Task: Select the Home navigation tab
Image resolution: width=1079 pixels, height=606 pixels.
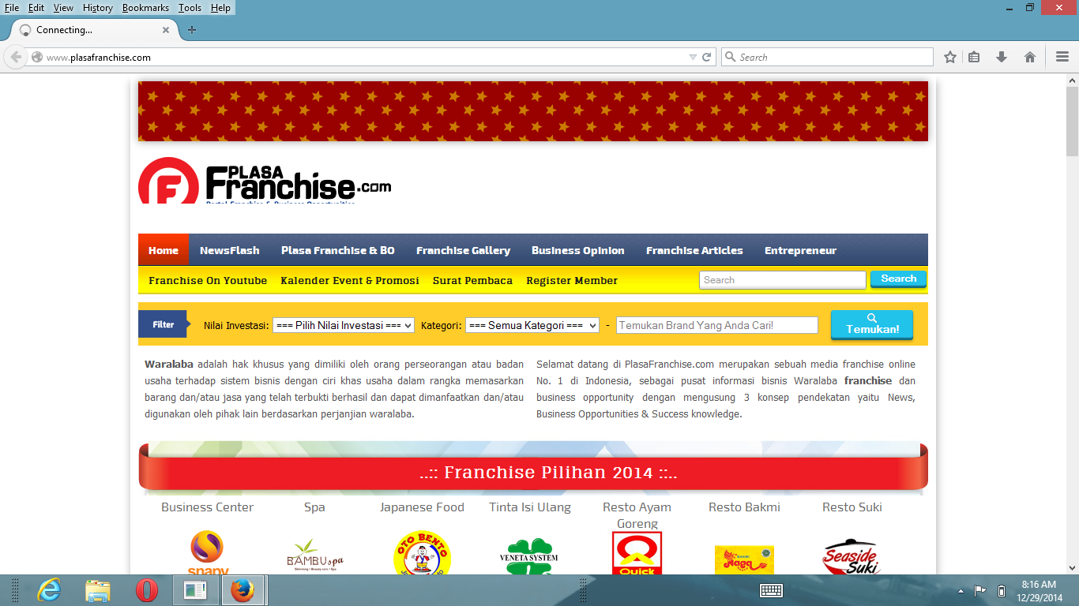Action: point(164,250)
